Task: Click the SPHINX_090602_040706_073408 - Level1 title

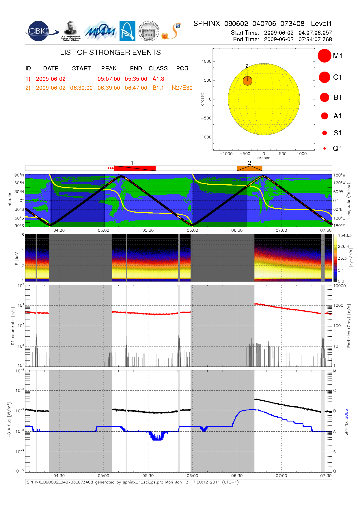Action: pos(262,24)
